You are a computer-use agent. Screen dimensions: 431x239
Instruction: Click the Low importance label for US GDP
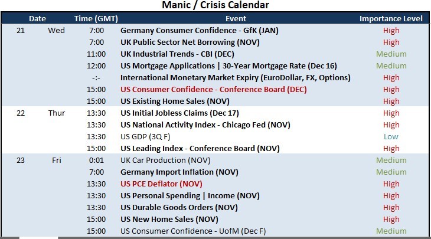click(391, 137)
